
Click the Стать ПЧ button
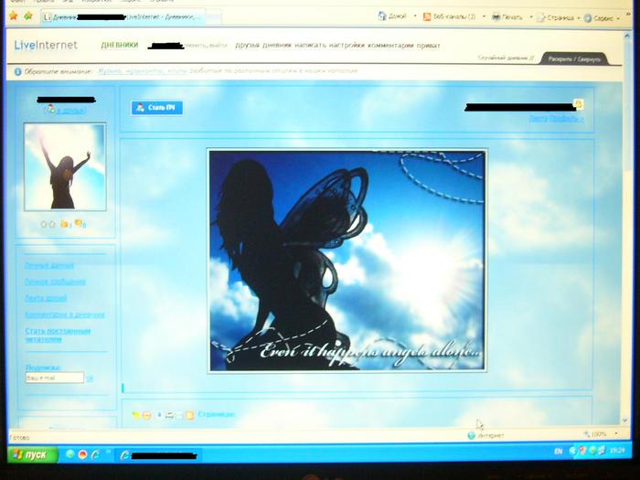156,108
